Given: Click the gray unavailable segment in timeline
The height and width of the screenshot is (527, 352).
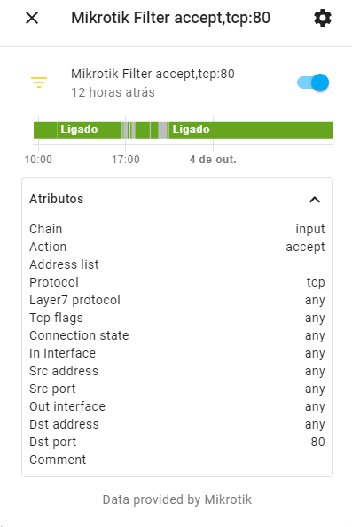Looking at the screenshot, I should (163, 130).
